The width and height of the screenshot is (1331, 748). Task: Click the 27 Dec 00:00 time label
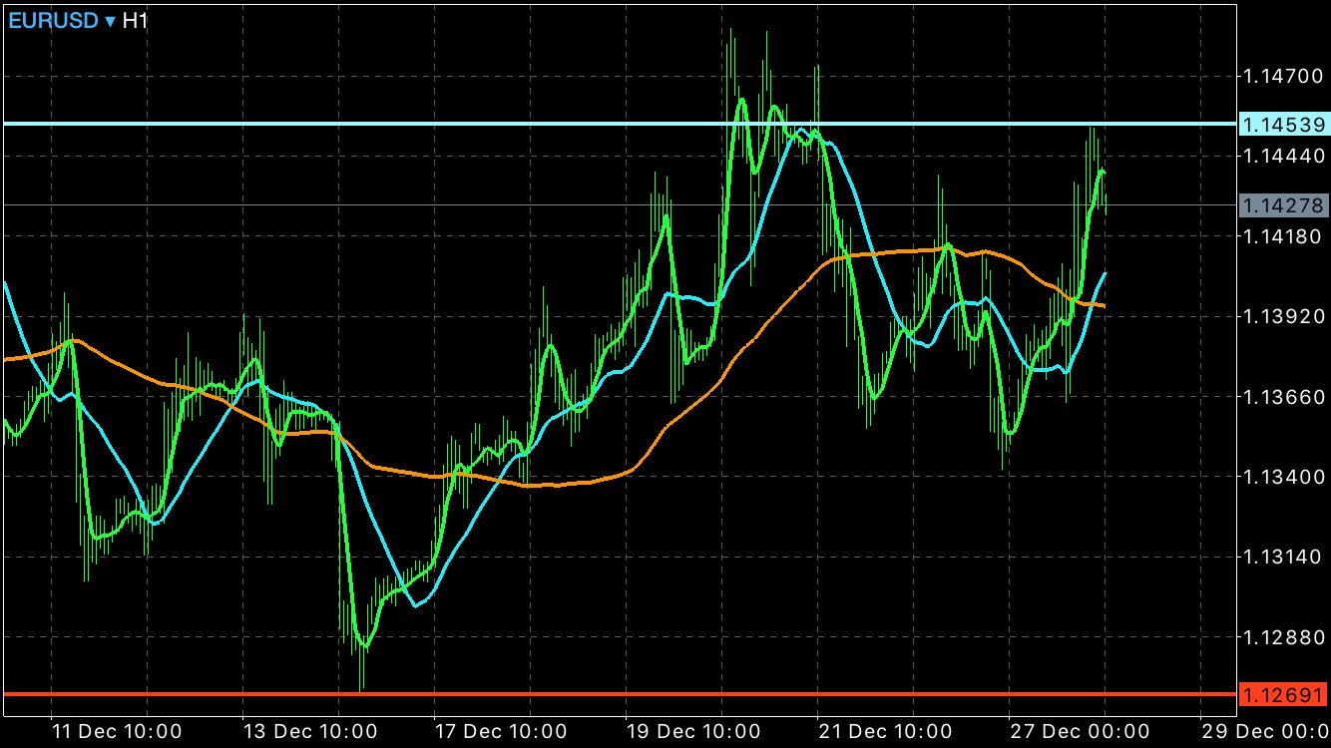coord(1078,731)
